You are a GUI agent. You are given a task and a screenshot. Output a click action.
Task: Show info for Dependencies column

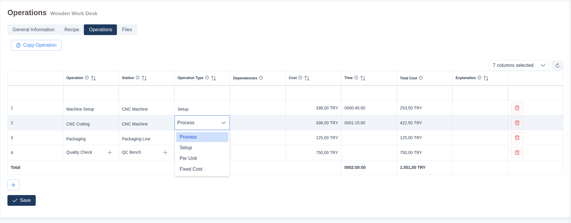(x=261, y=78)
